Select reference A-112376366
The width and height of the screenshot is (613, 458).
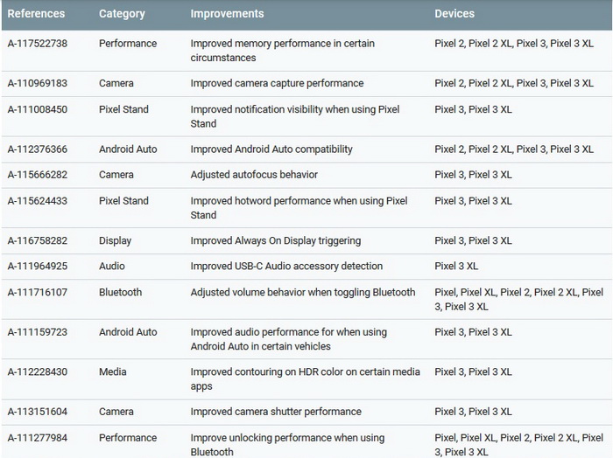[x=38, y=149]
